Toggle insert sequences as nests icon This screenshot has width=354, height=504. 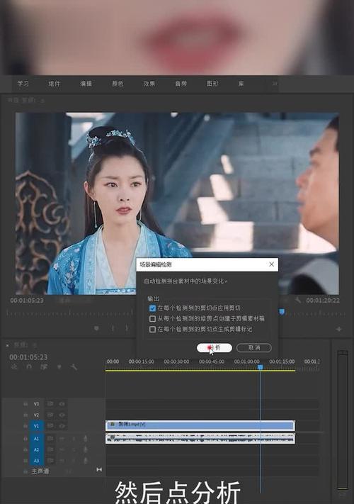click(x=13, y=366)
